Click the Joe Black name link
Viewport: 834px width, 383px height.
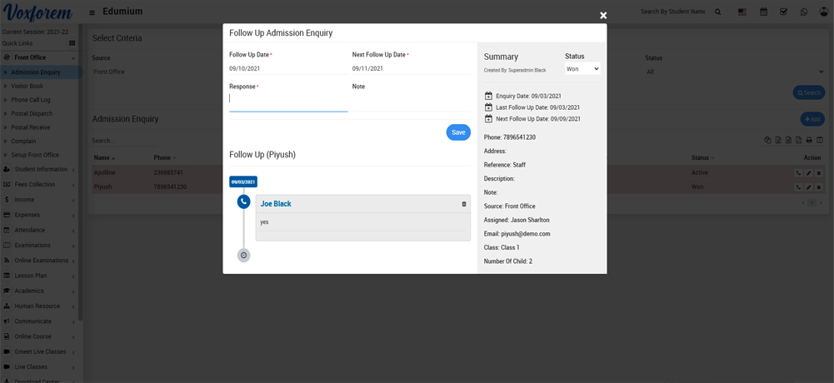pyautogui.click(x=276, y=204)
